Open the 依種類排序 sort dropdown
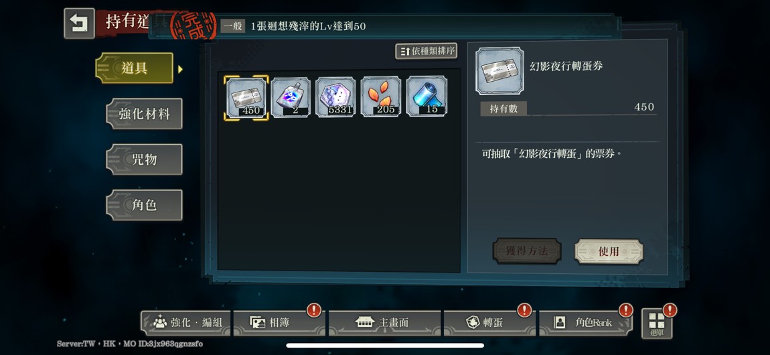Viewport: 770px width, 355px height. 427,51
